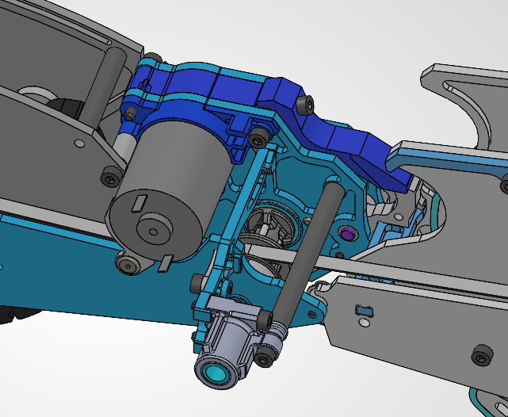Click the black socket screw on the raised blue block

tap(305, 105)
